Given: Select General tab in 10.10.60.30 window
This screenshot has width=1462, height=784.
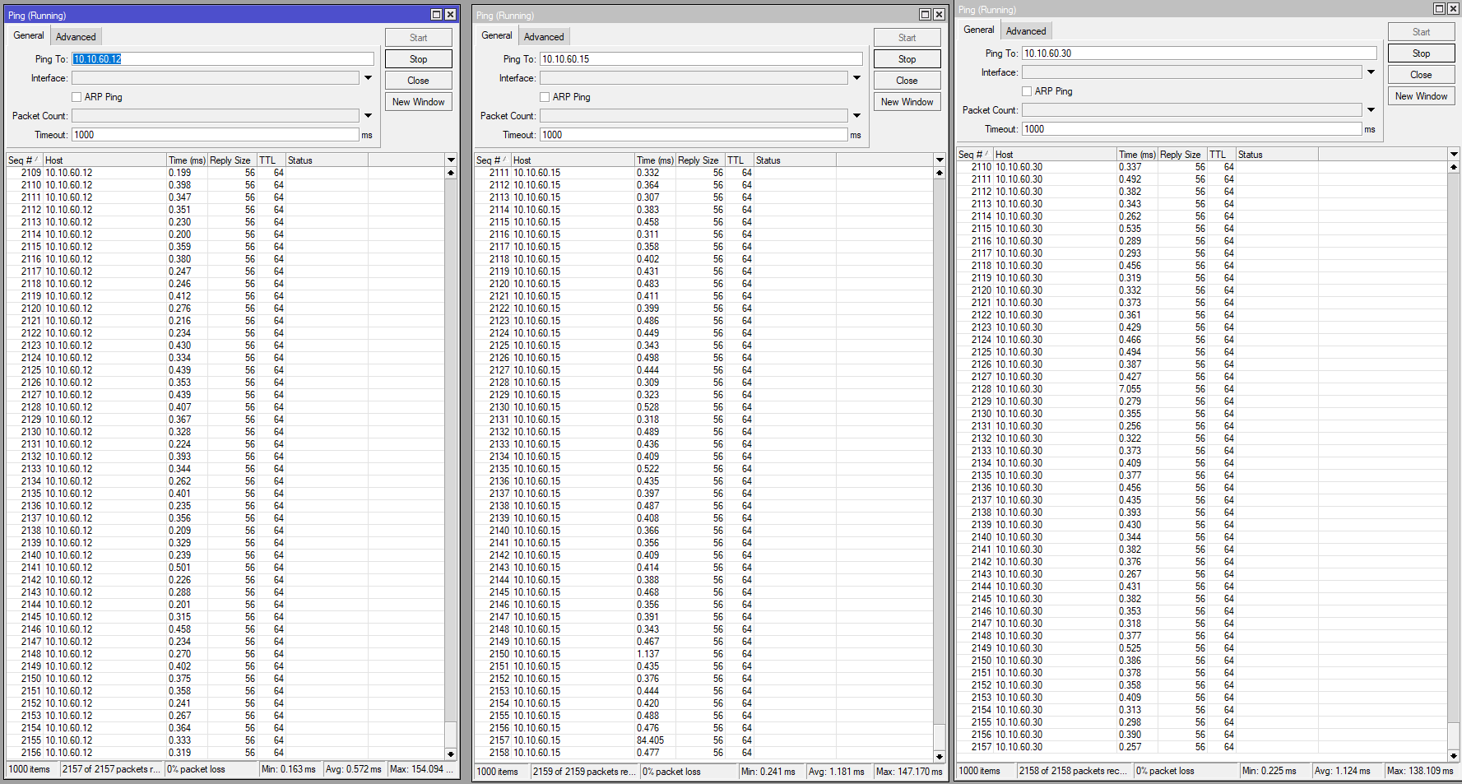Looking at the screenshot, I should (x=979, y=30).
